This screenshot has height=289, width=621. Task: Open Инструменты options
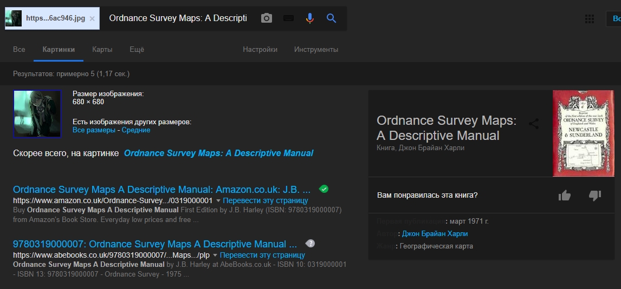click(x=316, y=50)
